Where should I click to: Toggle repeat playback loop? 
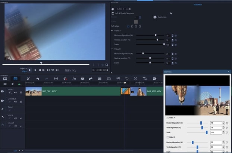53,70
